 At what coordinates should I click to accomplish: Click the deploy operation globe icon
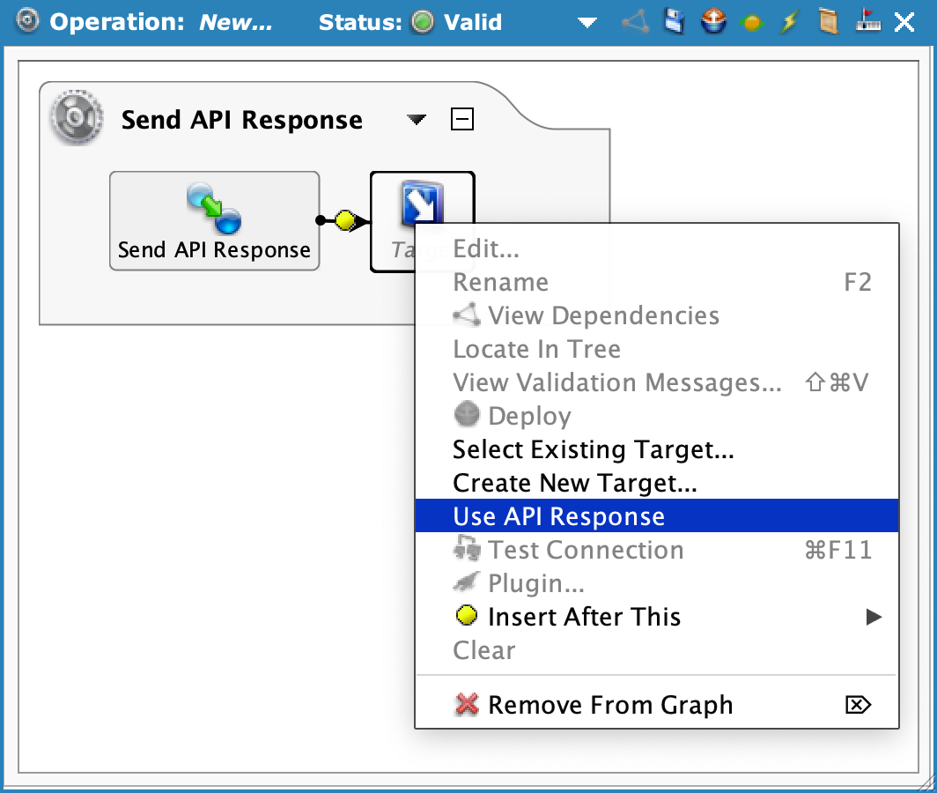713,22
